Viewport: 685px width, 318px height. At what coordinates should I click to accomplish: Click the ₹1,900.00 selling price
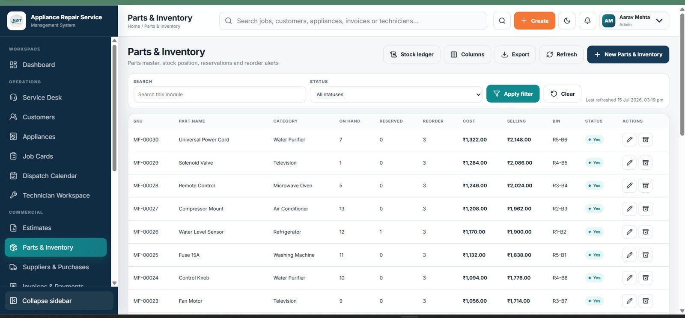519,232
